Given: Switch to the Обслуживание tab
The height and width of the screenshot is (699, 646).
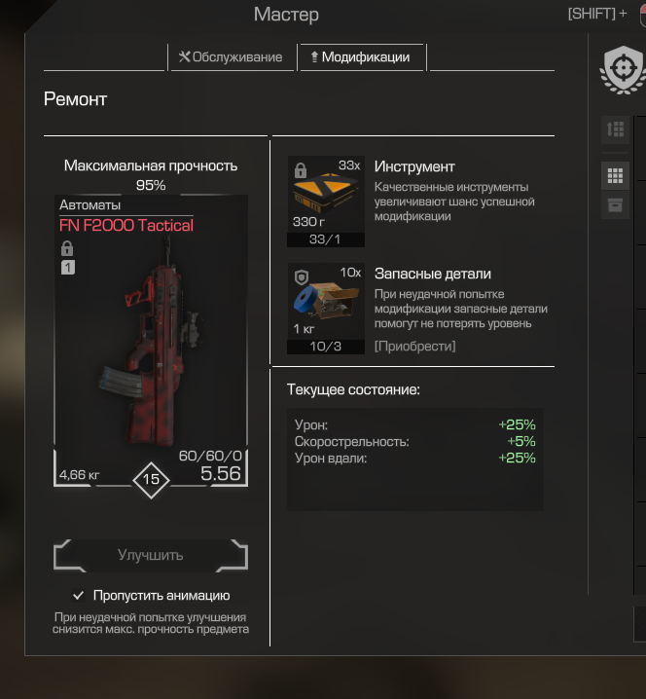Looking at the screenshot, I should coord(231,57).
